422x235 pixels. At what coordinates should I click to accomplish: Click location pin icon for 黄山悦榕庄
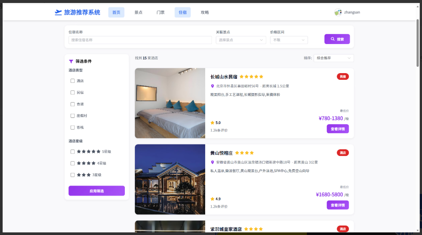[x=212, y=163]
